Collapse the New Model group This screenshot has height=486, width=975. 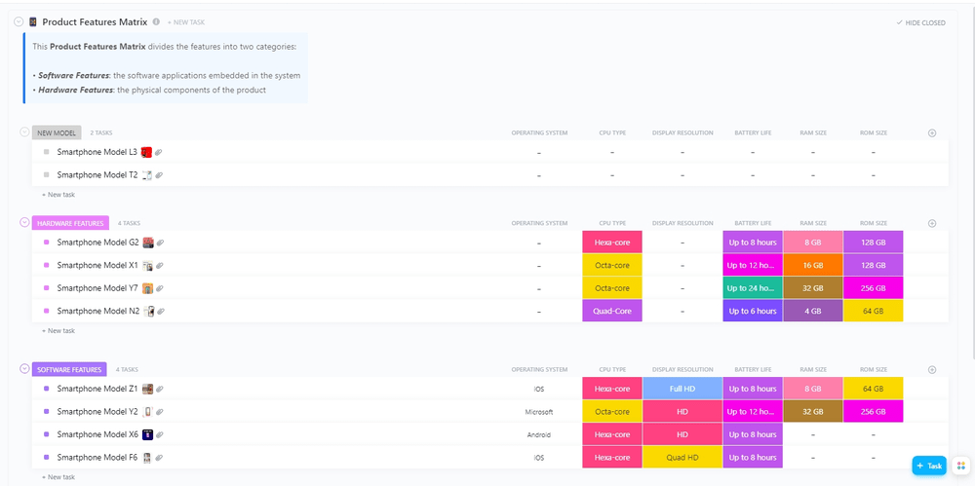click(x=24, y=131)
